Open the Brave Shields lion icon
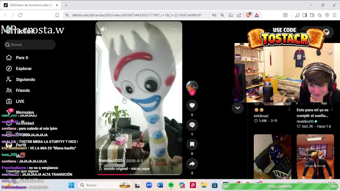The height and width of the screenshot is (191, 340). pos(248,15)
